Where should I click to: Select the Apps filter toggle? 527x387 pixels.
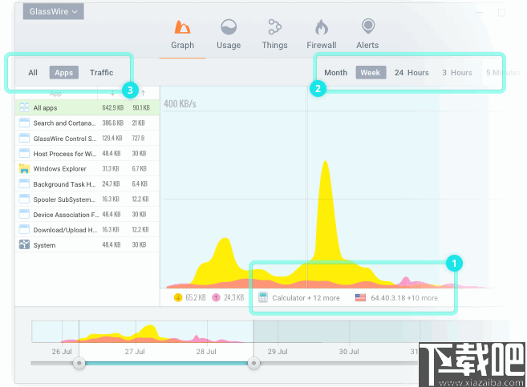[64, 72]
